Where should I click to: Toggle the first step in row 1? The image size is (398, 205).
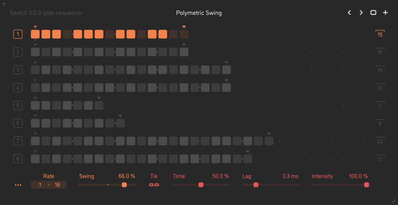tap(35, 34)
